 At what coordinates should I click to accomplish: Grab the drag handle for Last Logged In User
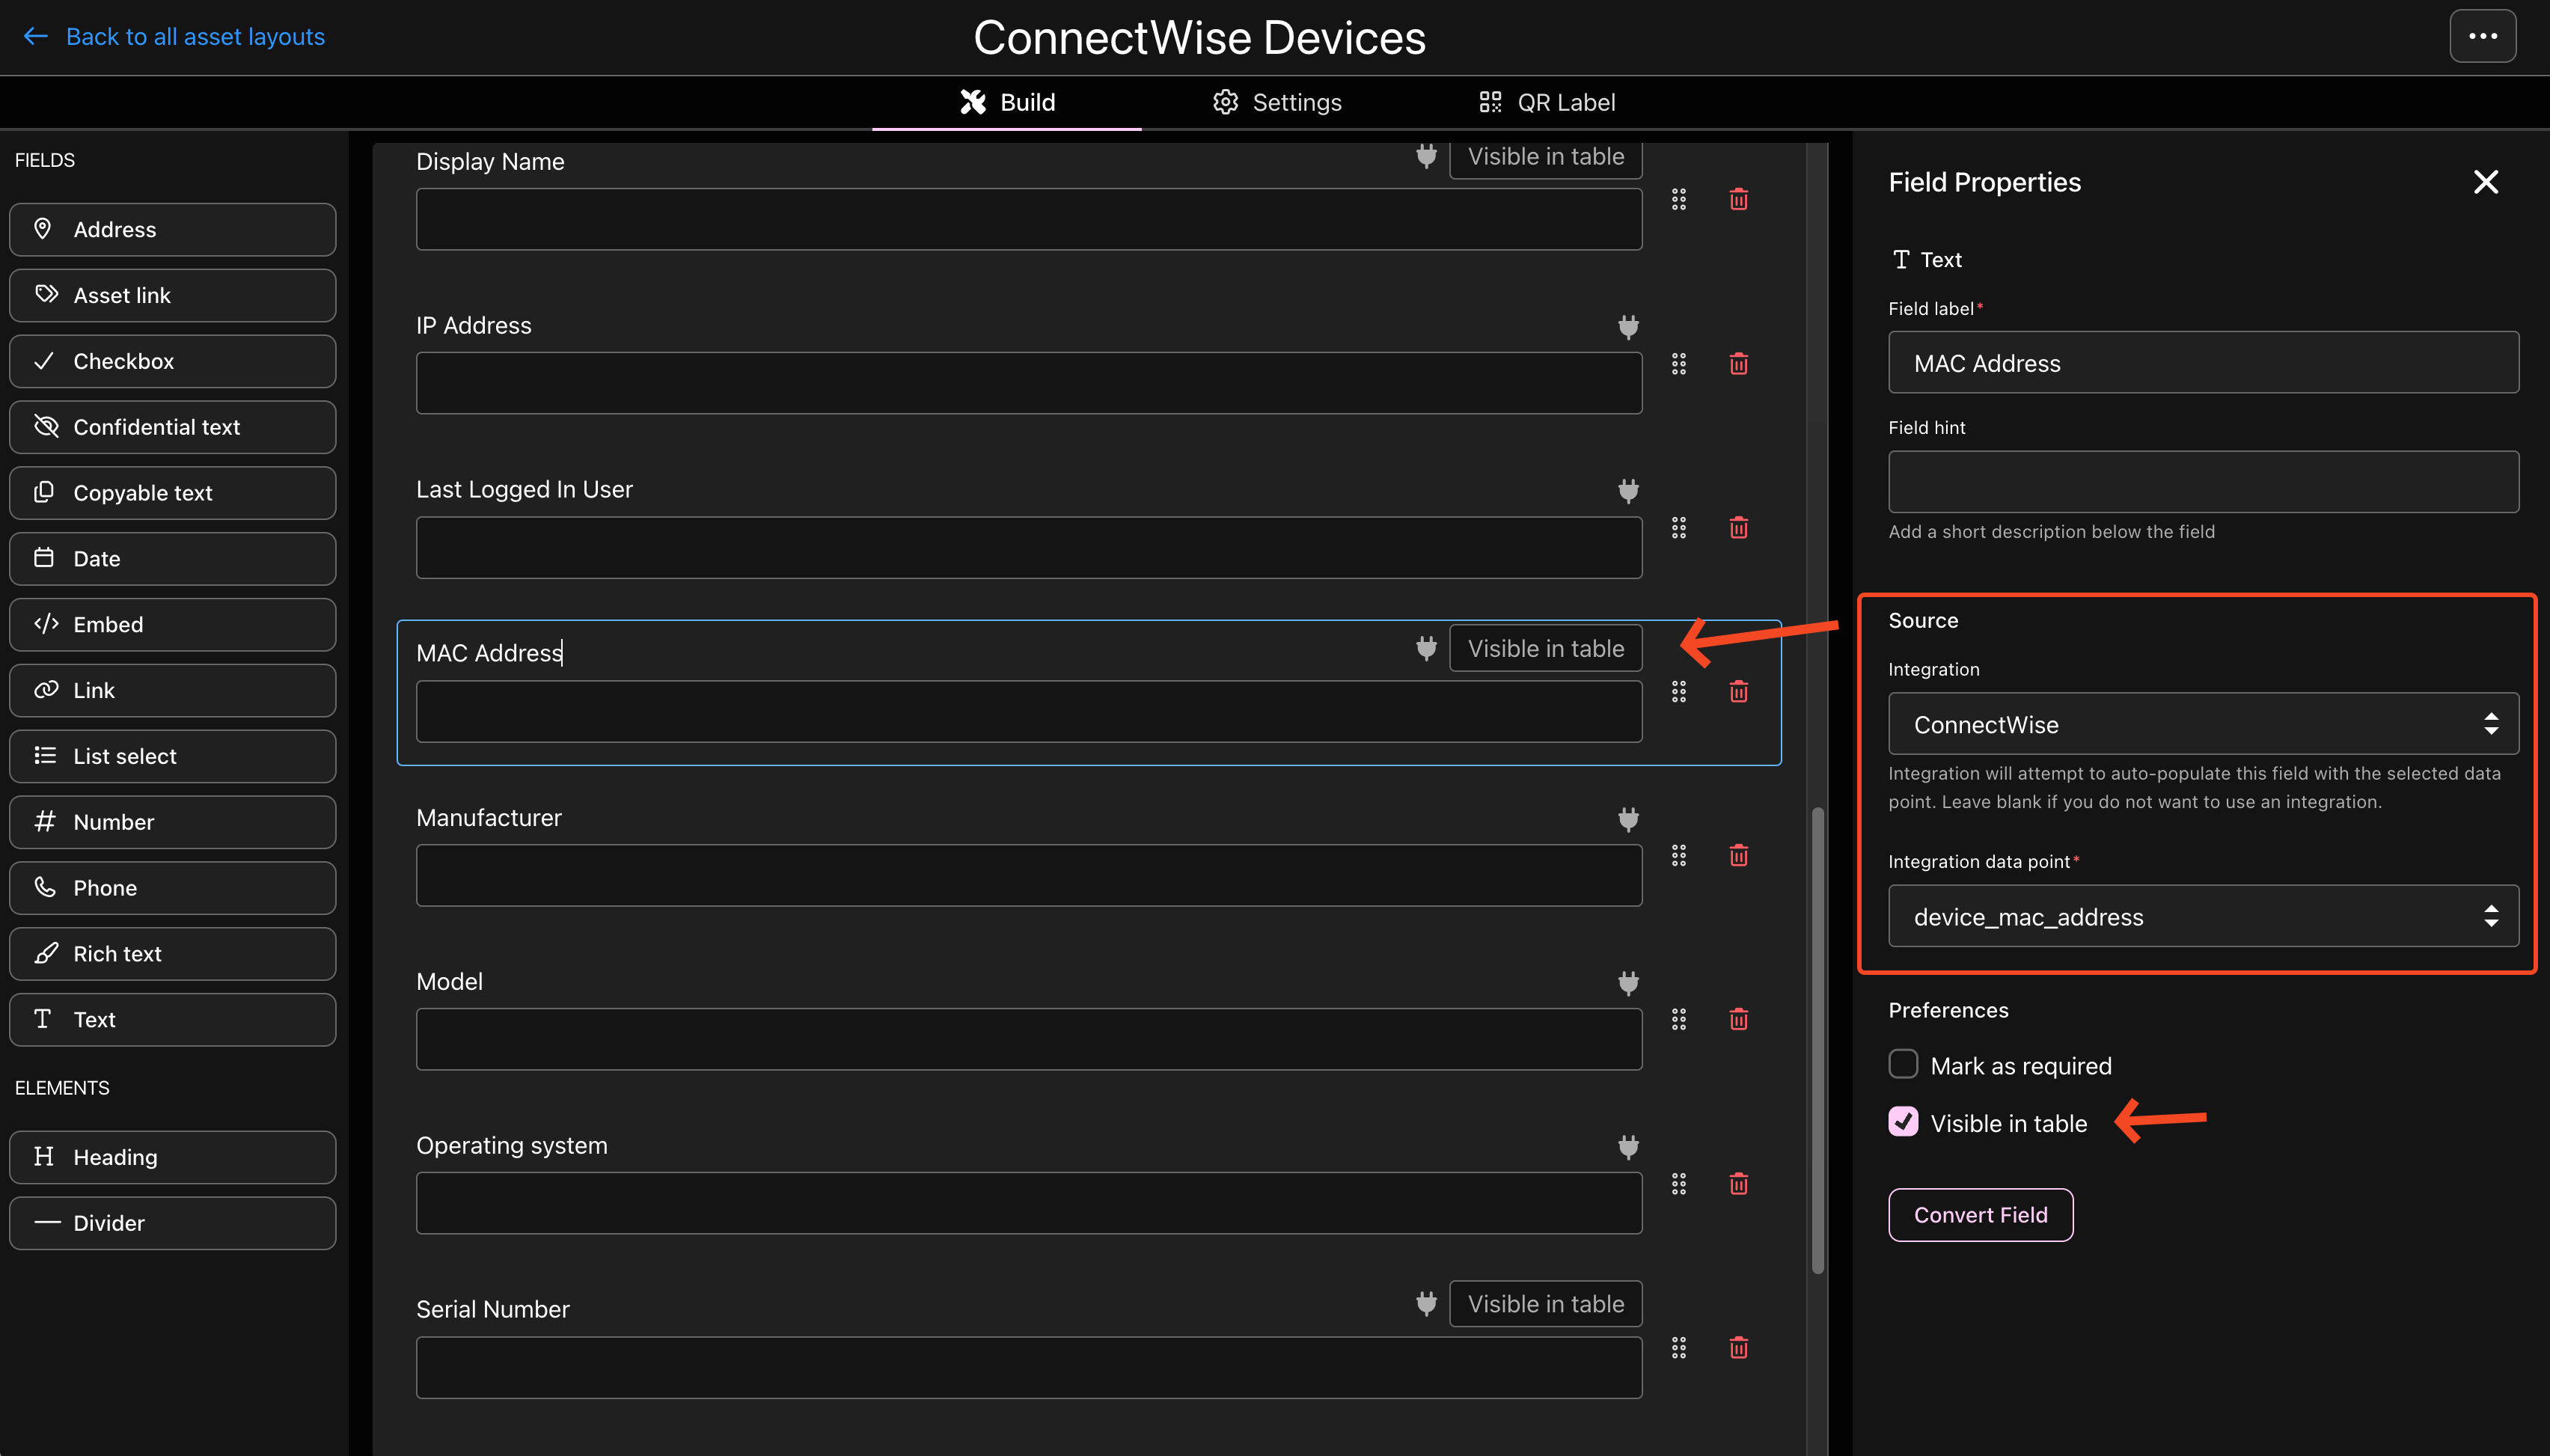tap(1679, 527)
